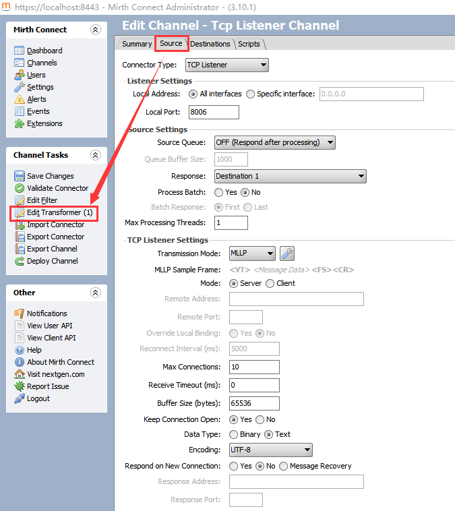
Task: Click the Logout plug icon
Action: click(x=20, y=398)
